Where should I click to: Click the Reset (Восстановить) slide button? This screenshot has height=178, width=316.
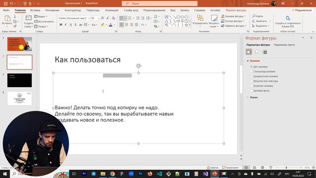(x=44, y=21)
